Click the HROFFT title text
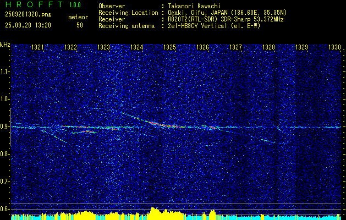 pos(34,4)
